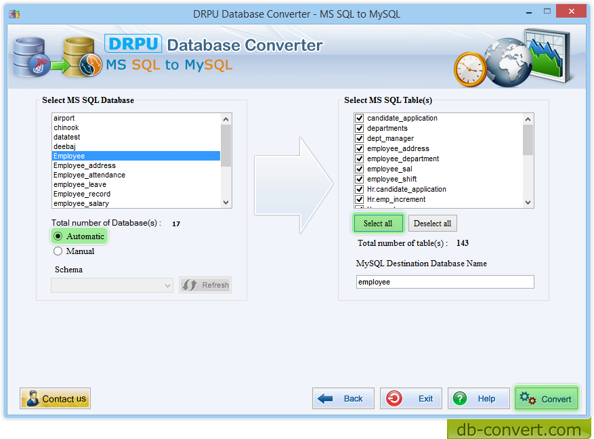This screenshot has height=439, width=594.
Task: Close the Database Converter window
Action: pyautogui.click(x=571, y=11)
